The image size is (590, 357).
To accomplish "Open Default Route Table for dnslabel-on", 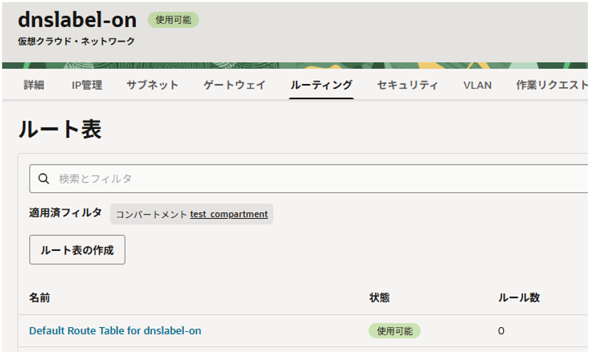I will click(x=115, y=331).
